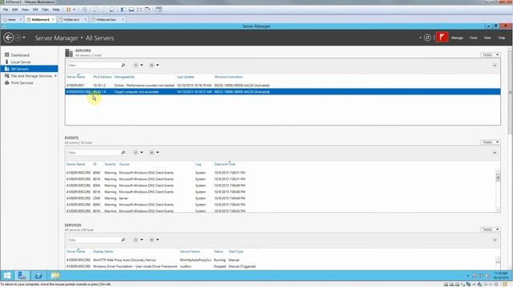Switch to the 410Server2 VM tab
513x288 pixels.
coord(71,19)
